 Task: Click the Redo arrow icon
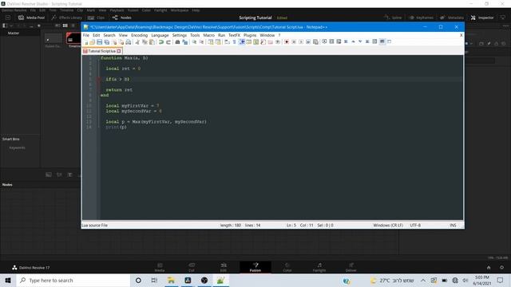tap(168, 42)
